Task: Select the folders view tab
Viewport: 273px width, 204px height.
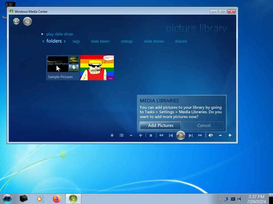Action: (x=54, y=41)
